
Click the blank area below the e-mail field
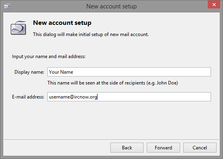[x=111, y=120]
